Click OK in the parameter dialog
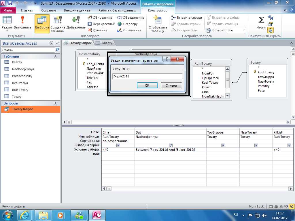This screenshot has height=221, width=295. tap(147, 85)
